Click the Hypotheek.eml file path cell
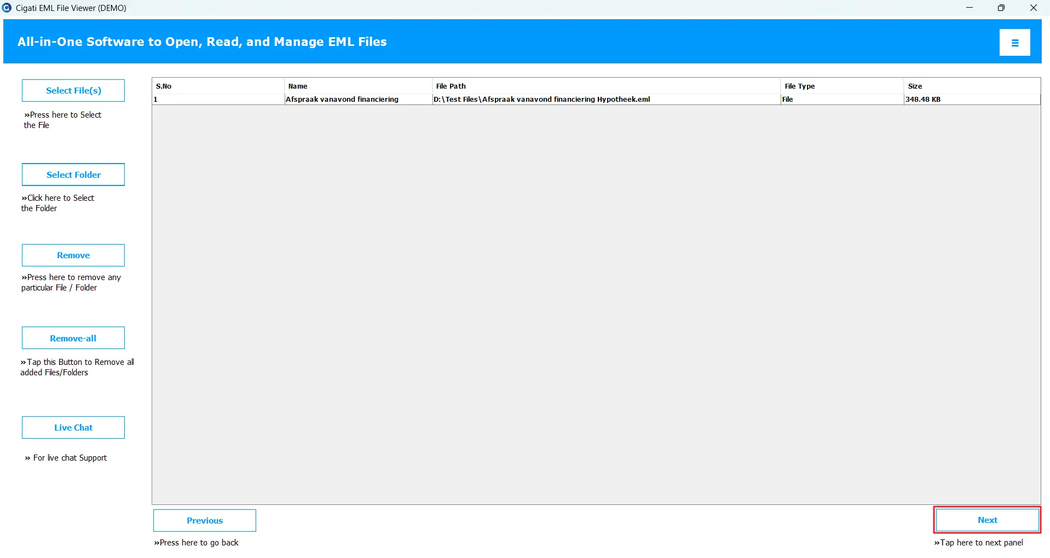The height and width of the screenshot is (558, 1050). (x=542, y=100)
